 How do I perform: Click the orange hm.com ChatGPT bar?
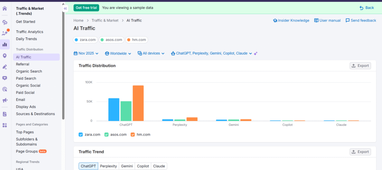click(138, 103)
